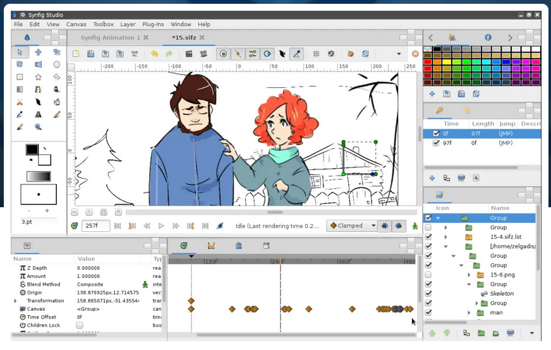Pick the Cutout scissors tool

[x=20, y=102]
